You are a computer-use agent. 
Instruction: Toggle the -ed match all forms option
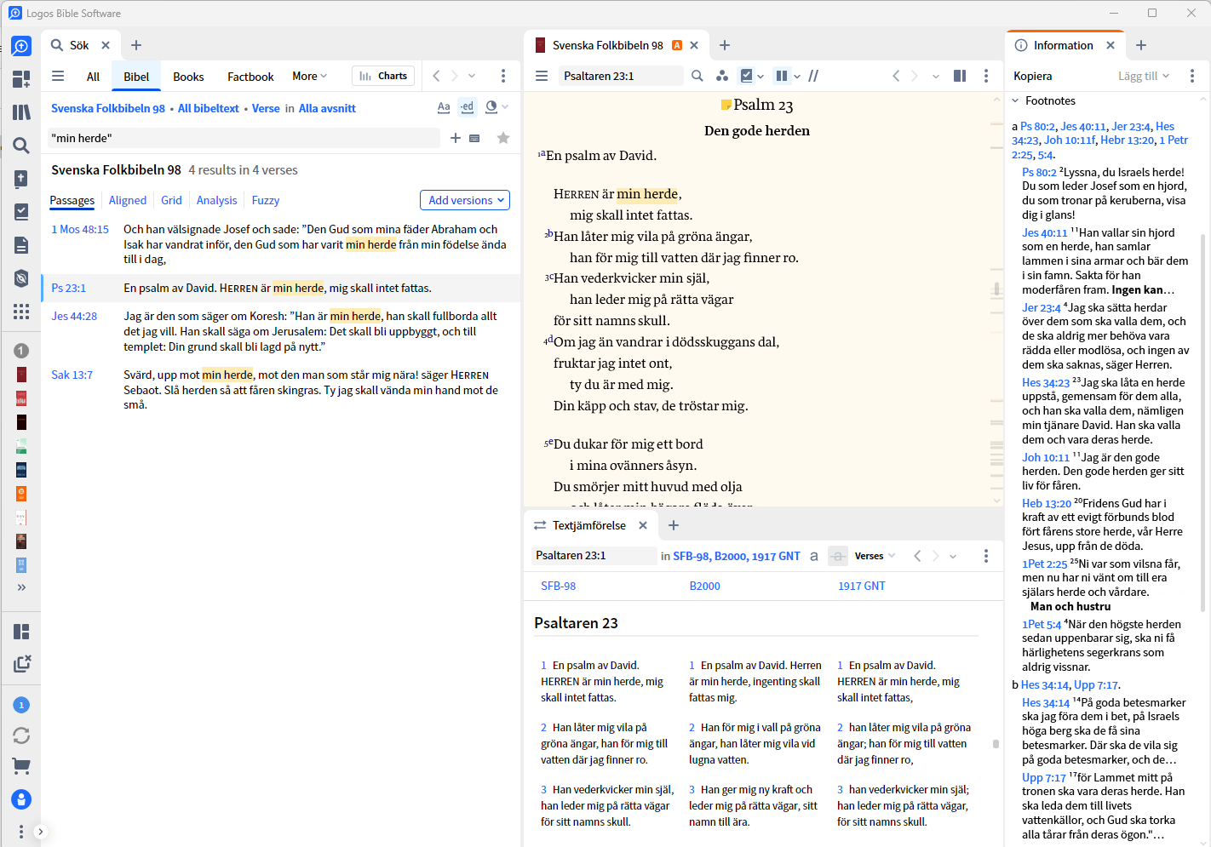tap(468, 107)
